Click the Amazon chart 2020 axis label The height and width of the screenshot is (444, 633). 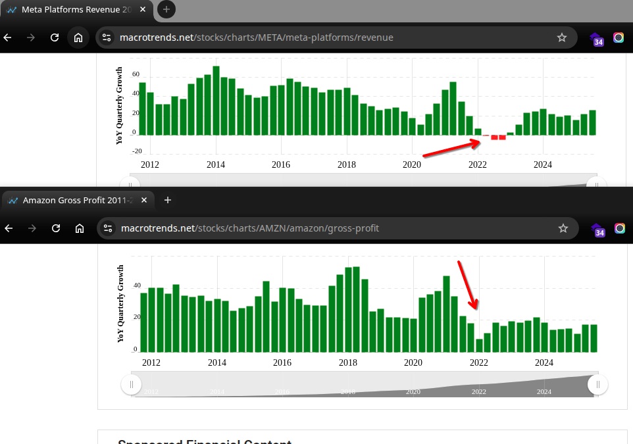pos(413,362)
